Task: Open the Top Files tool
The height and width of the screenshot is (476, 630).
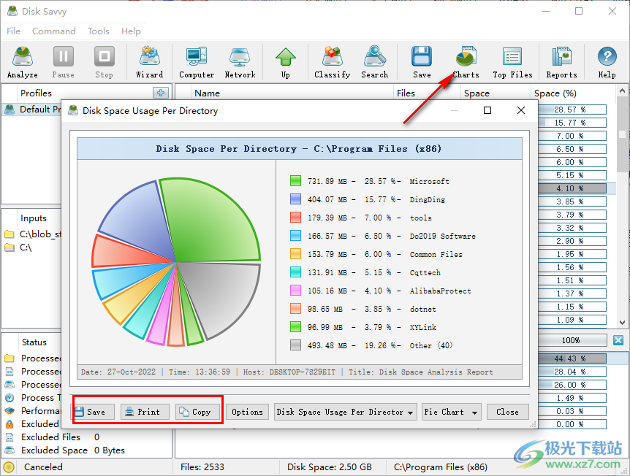Action: [x=512, y=62]
